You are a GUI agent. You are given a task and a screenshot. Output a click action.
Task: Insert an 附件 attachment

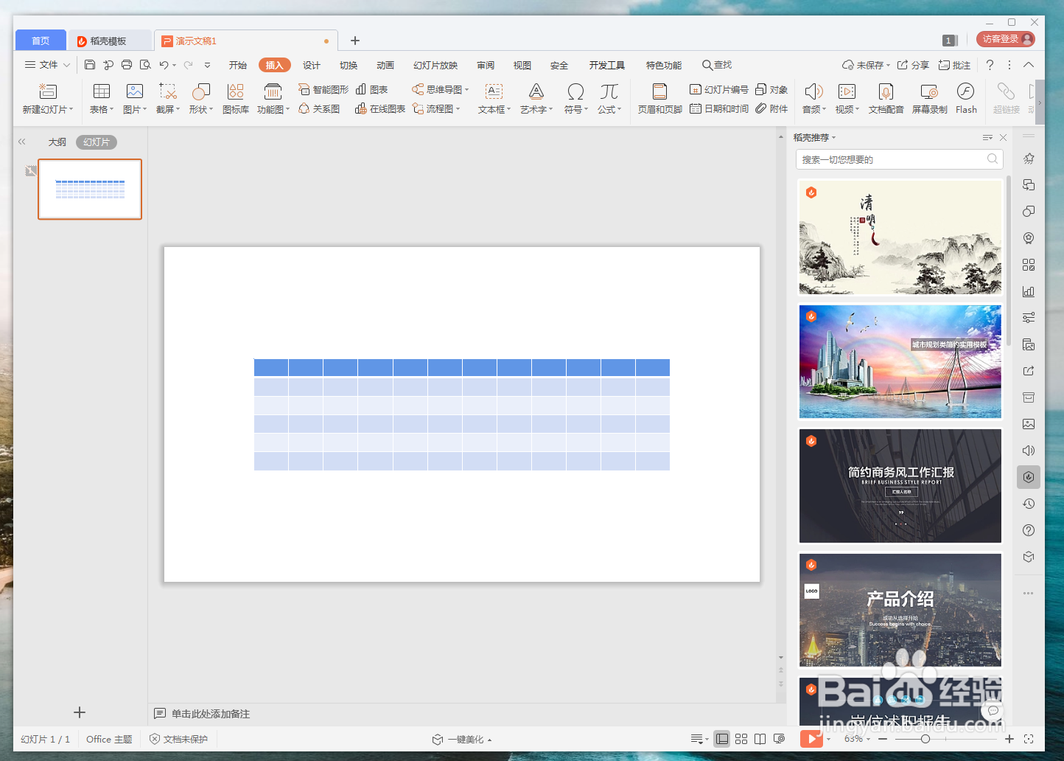point(771,108)
